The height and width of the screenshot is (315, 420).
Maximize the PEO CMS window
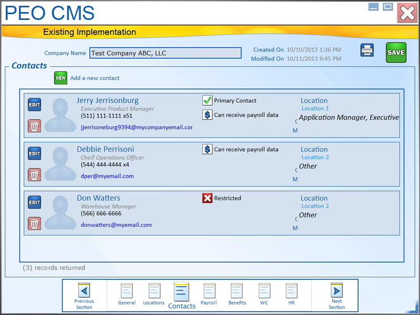[x=387, y=7]
